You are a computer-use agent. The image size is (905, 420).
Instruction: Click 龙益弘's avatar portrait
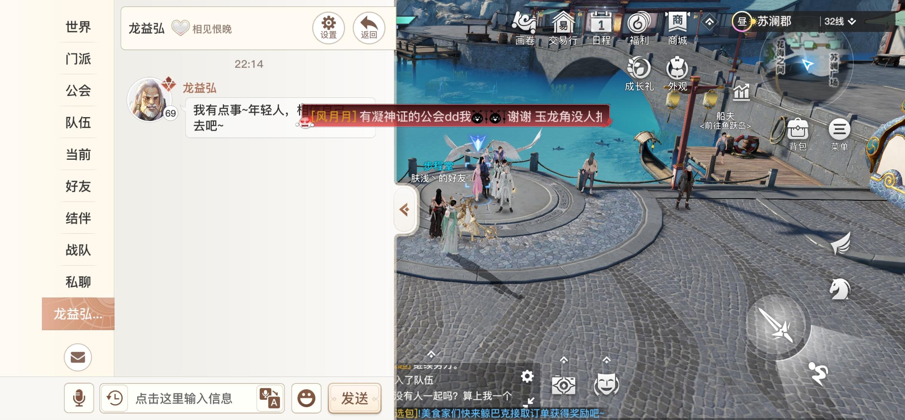(150, 100)
